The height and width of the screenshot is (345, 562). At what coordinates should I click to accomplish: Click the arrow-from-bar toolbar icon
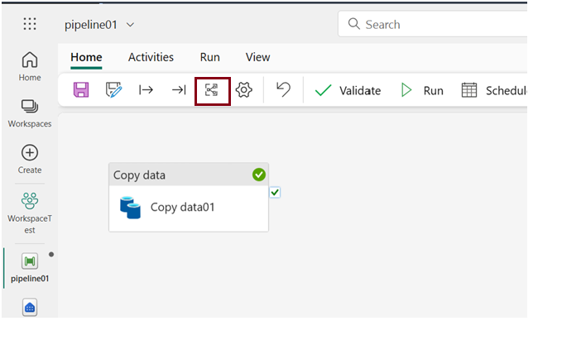147,90
